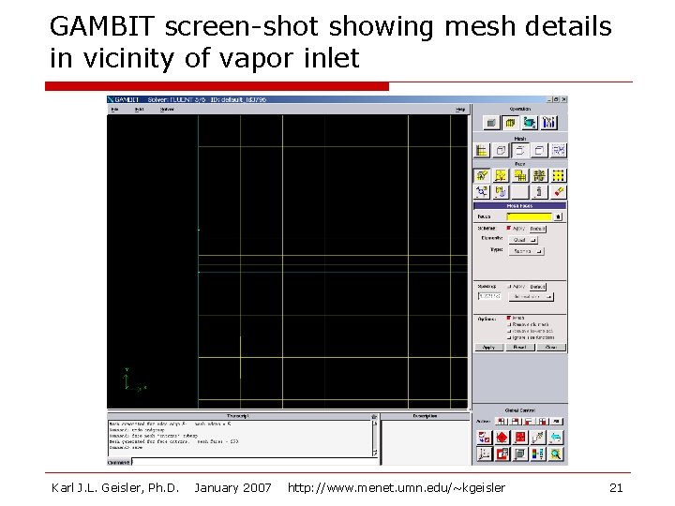Open the Elements Quad dropdown
The height and width of the screenshot is (506, 675).
[523, 240]
